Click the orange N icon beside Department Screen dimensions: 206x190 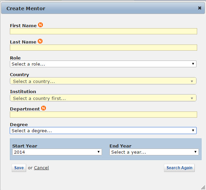44,108
